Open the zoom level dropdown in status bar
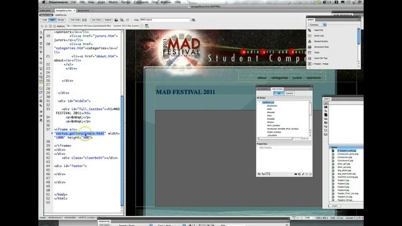 308,218
